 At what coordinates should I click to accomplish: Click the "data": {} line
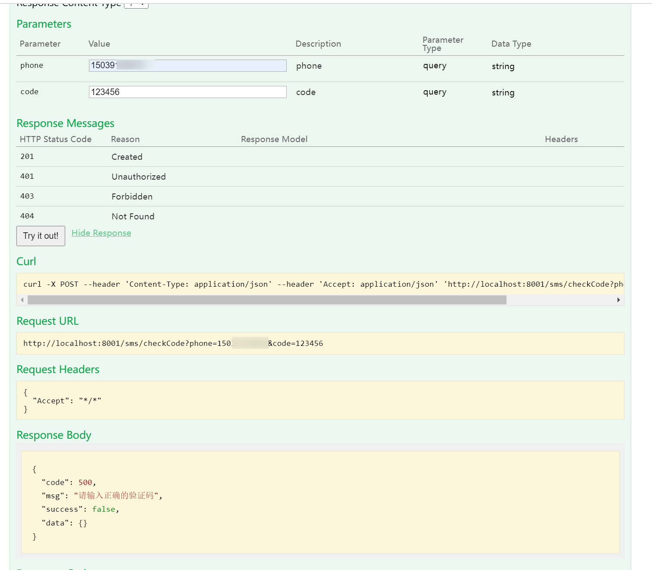[x=64, y=523]
